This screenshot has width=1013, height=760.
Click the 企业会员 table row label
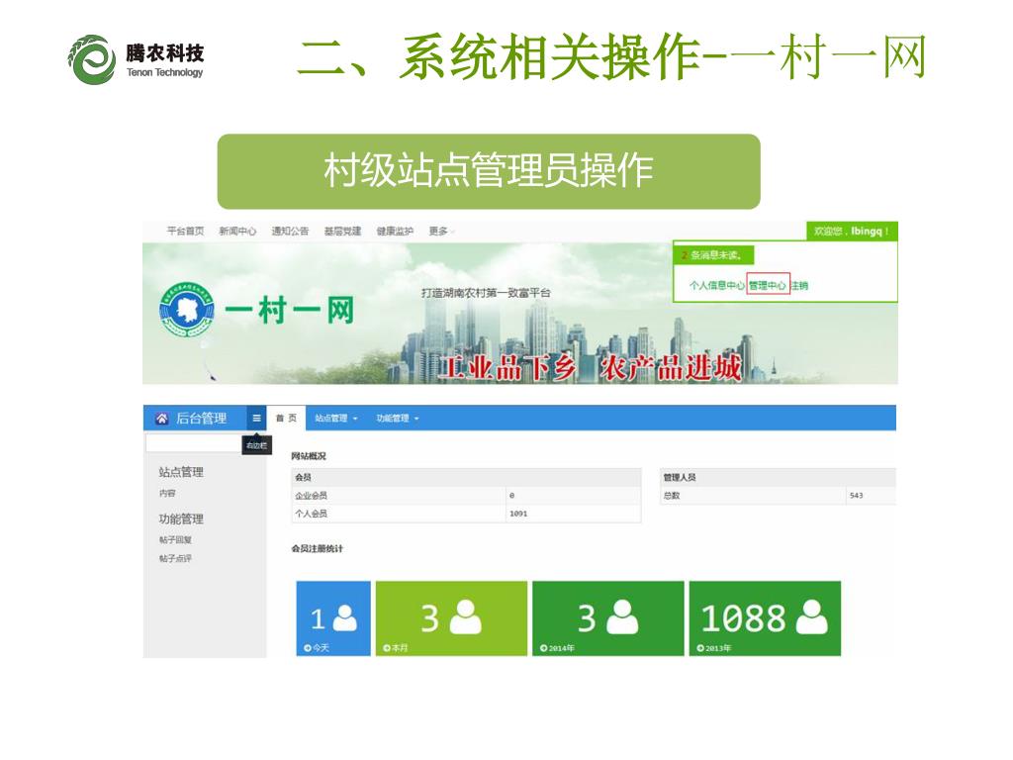click(312, 496)
